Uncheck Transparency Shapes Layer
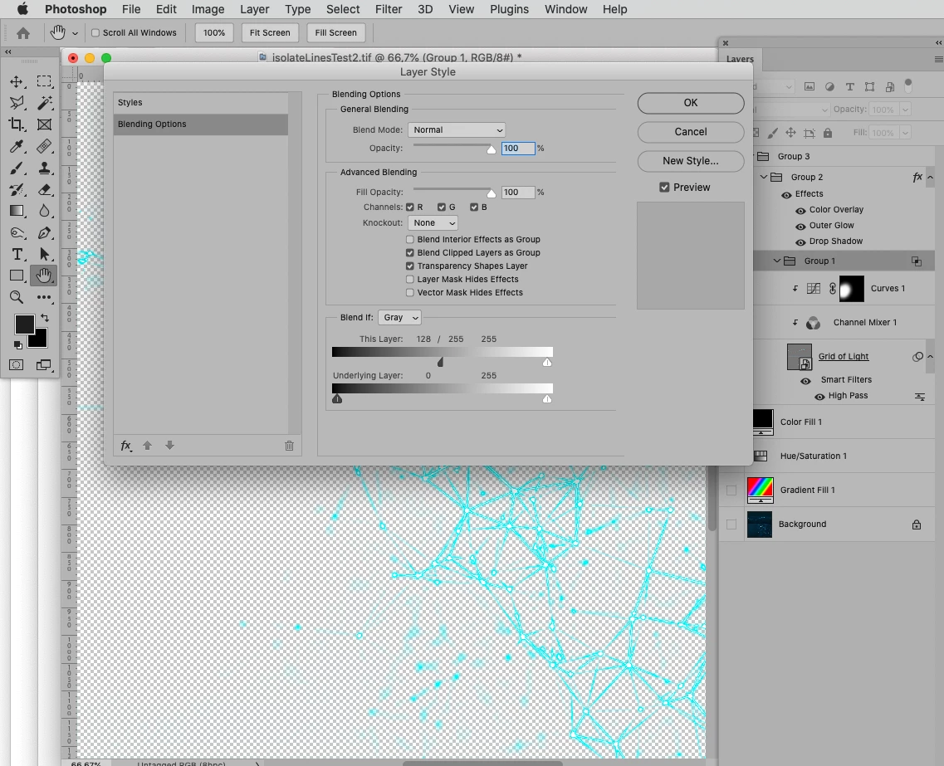 click(x=410, y=266)
